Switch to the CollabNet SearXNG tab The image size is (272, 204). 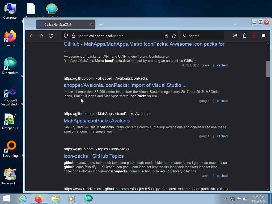[66, 24]
